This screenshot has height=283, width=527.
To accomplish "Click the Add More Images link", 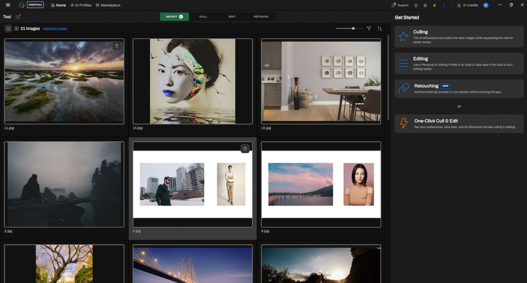I will point(55,29).
